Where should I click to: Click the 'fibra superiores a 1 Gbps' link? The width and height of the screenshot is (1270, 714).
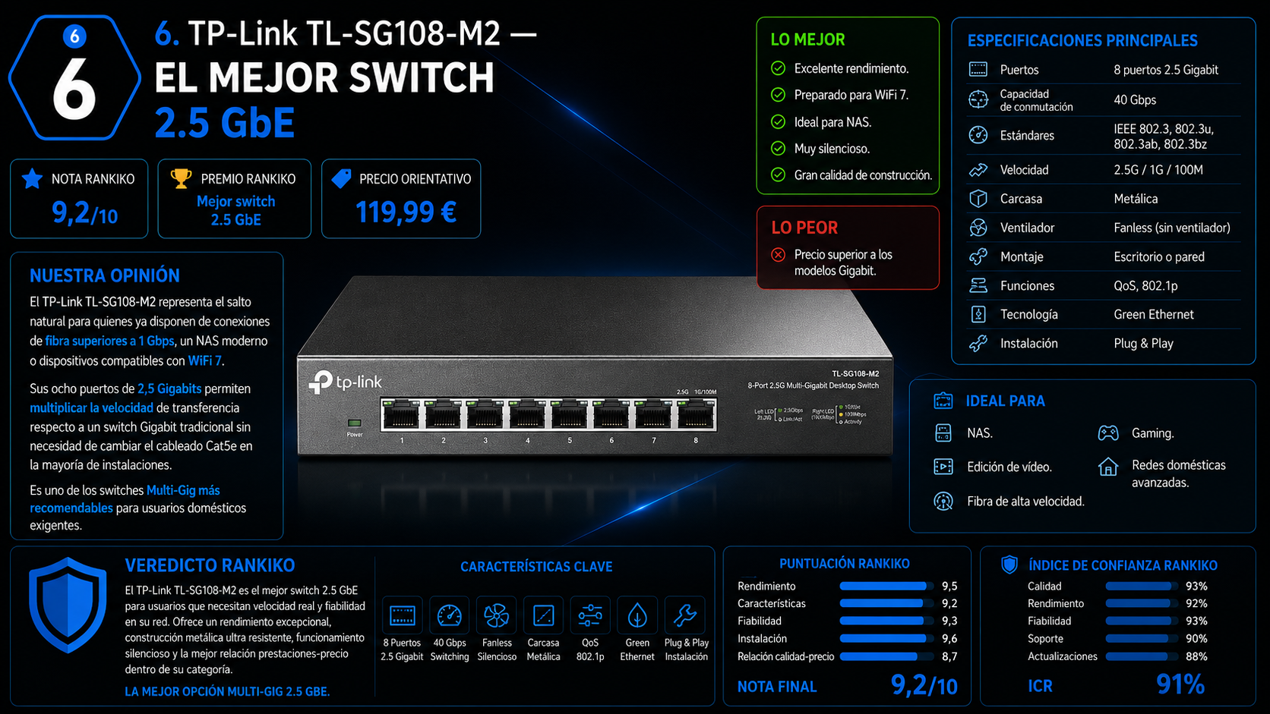coord(110,341)
